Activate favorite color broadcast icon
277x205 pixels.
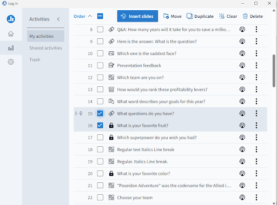(242, 173)
